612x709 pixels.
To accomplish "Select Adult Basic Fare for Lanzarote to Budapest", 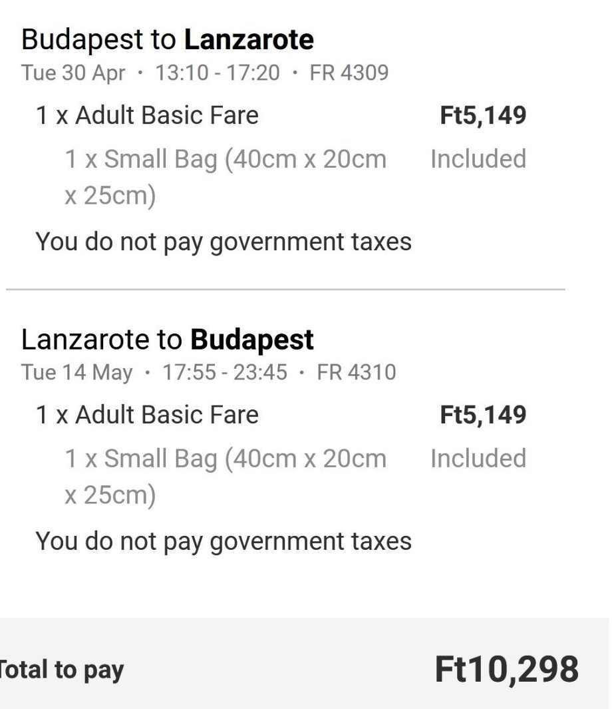I will 146,415.
